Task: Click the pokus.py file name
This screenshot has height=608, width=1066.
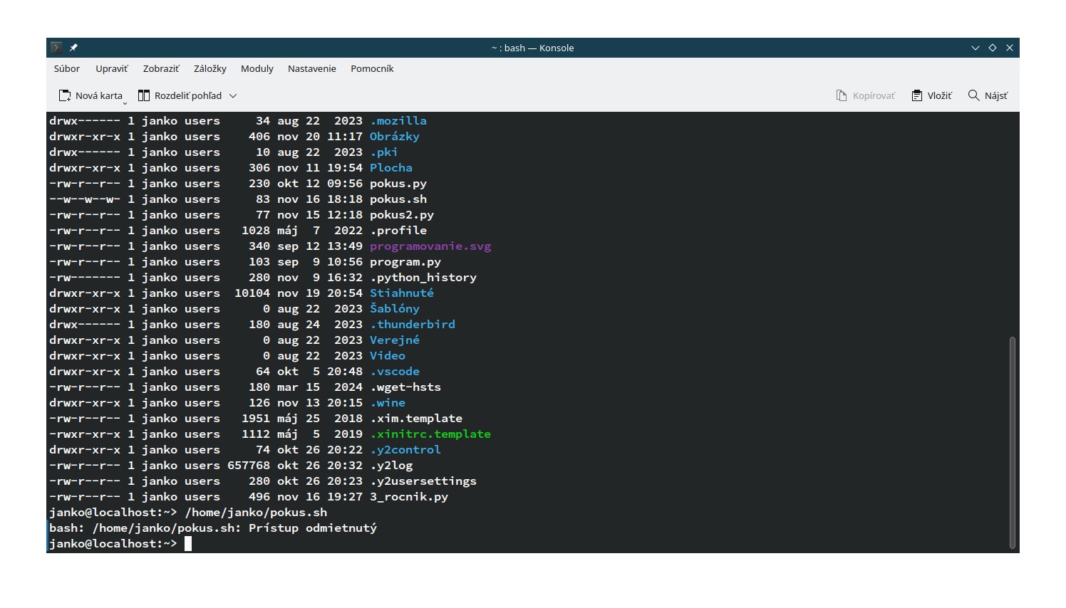Action: [398, 184]
